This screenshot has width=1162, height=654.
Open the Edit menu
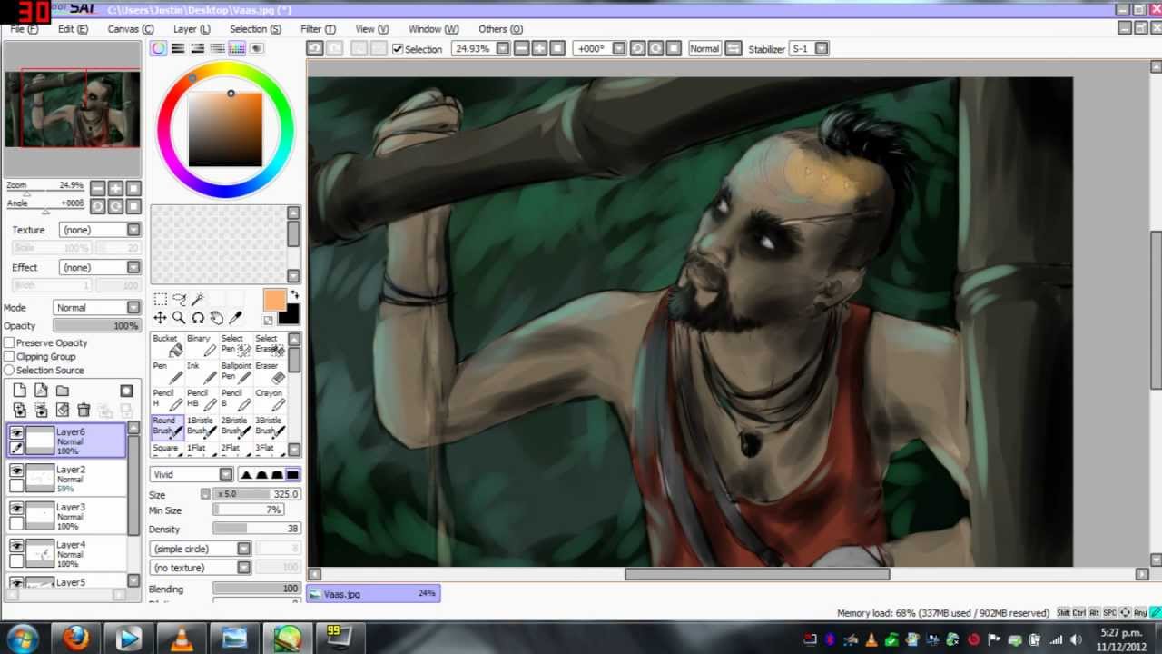[73, 29]
